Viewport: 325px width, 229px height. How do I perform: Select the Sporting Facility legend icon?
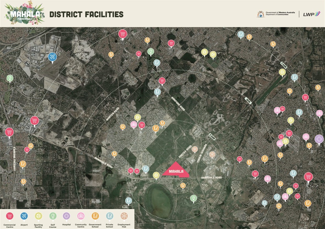click(x=38, y=216)
